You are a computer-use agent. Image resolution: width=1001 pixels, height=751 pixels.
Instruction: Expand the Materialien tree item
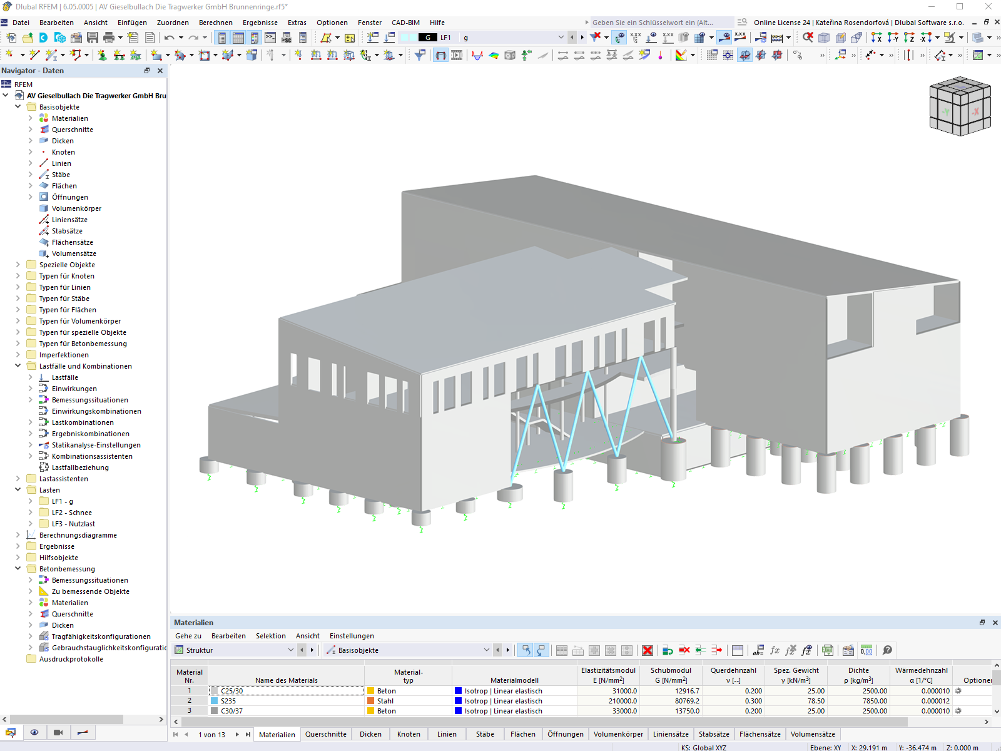pos(29,118)
